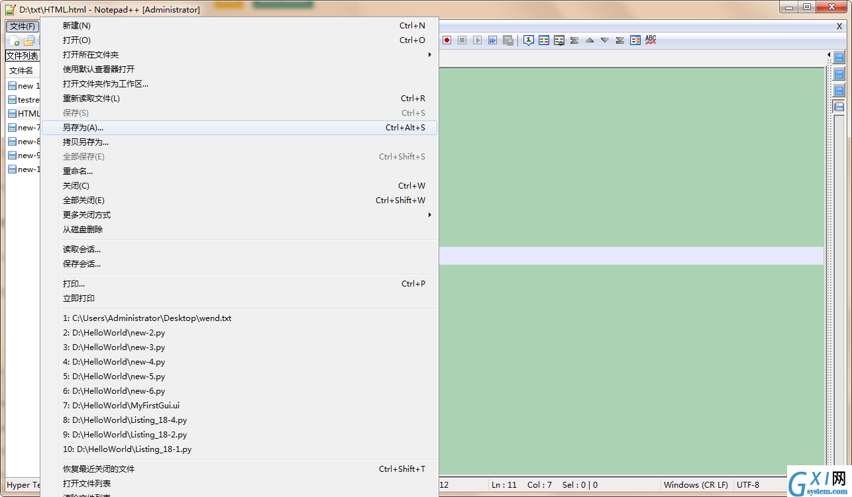Screen dimensions: 852x497
Task: Choose 打开(O) menu entry
Action: point(239,40)
